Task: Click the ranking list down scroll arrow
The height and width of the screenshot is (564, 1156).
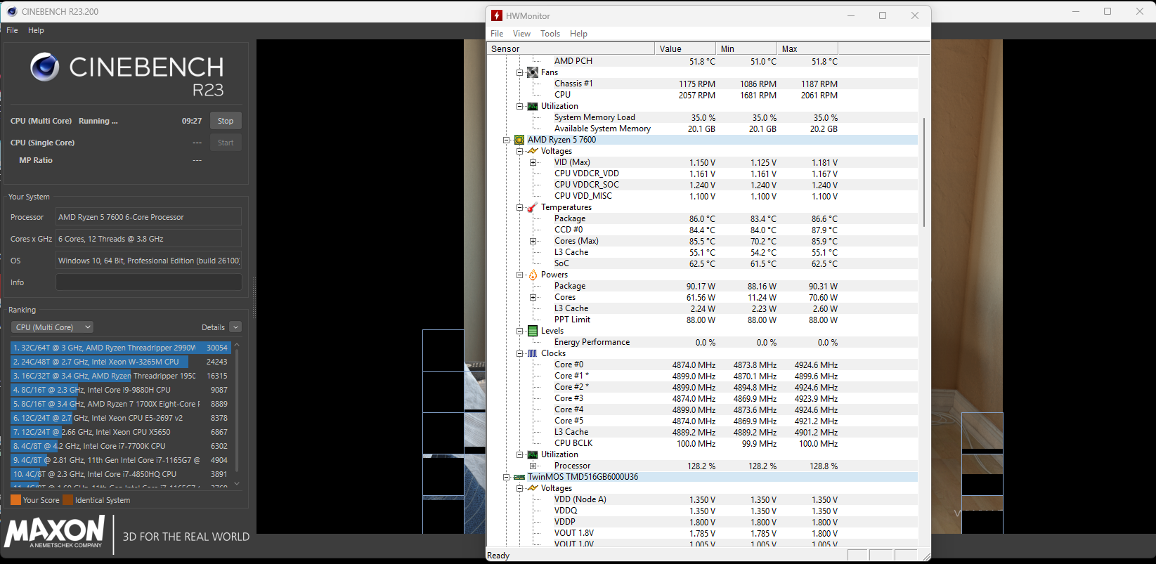Action: point(237,483)
